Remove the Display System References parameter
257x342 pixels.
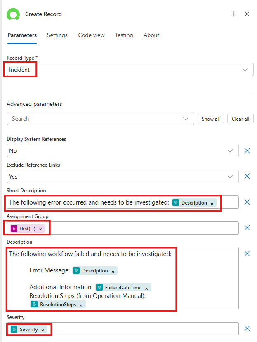pos(247,151)
